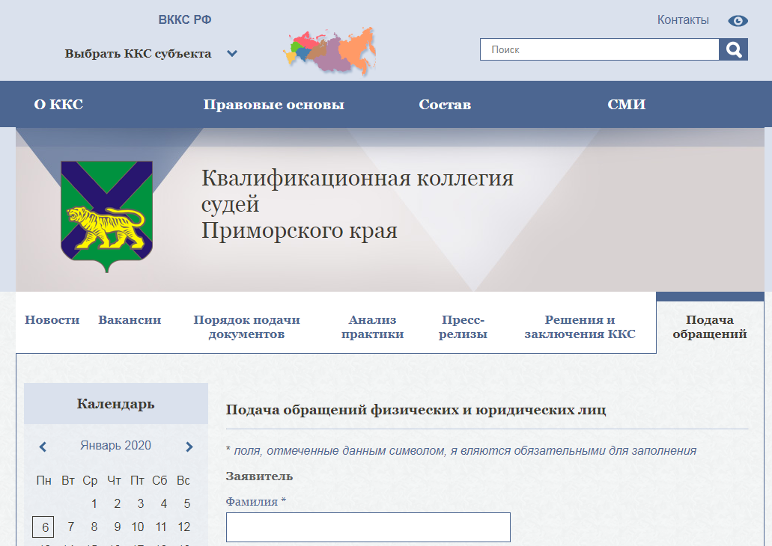Follow the 'ВККС РФ' link
Screen dimensions: 772x546
[x=185, y=19]
